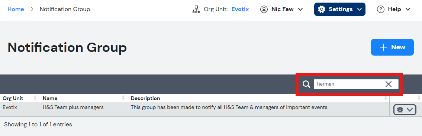Screen dimensions: 422x136
Task: Open the Evotix org unit link
Action: pyautogui.click(x=240, y=9)
